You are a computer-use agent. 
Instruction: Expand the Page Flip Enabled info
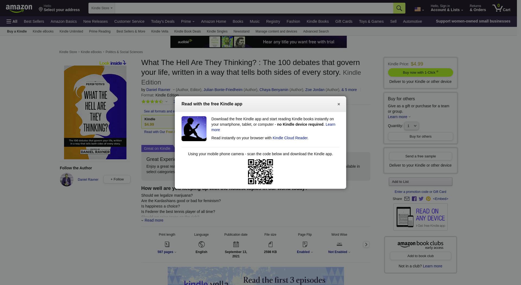pyautogui.click(x=305, y=252)
